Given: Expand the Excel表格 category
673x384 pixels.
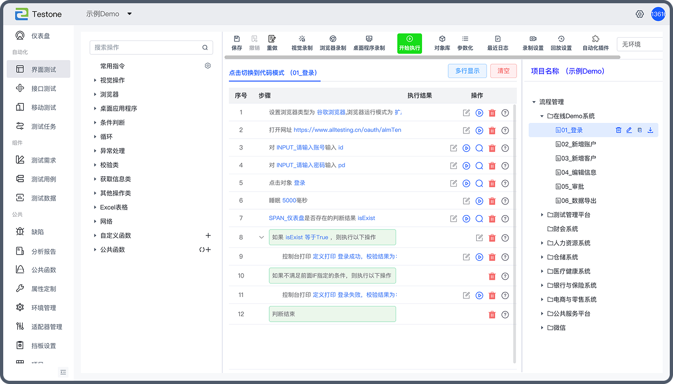Looking at the screenshot, I should click(x=95, y=207).
